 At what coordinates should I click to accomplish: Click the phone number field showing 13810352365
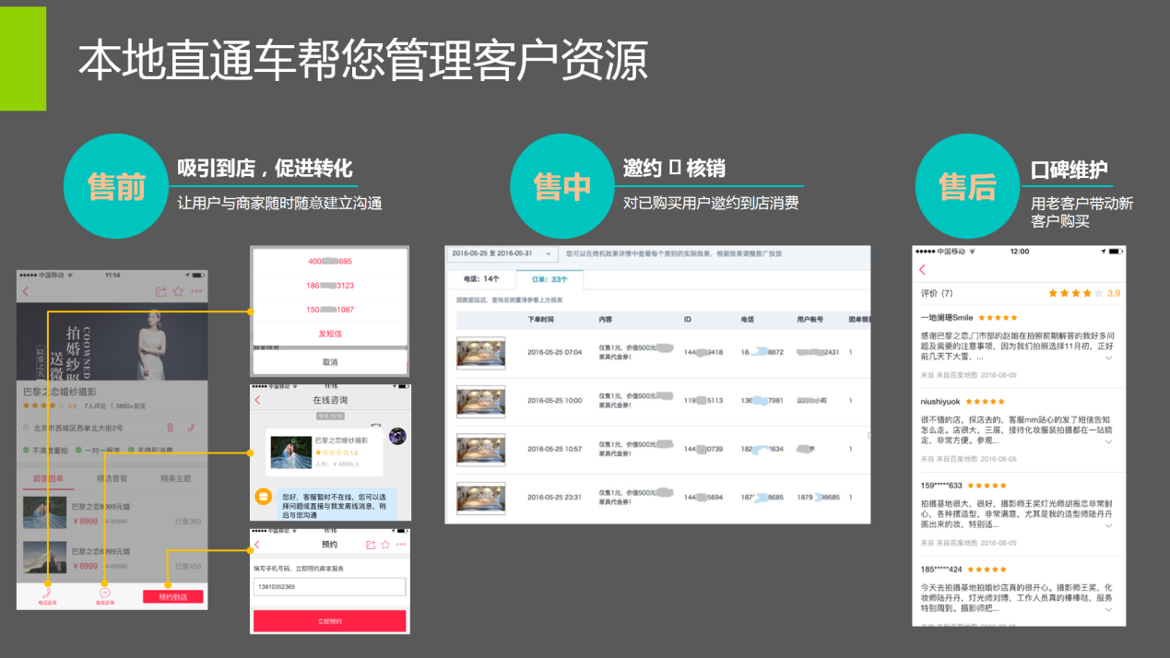[x=329, y=587]
